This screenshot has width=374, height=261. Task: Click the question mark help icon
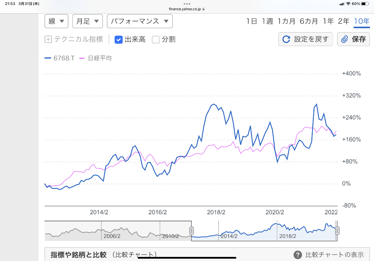click(297, 255)
